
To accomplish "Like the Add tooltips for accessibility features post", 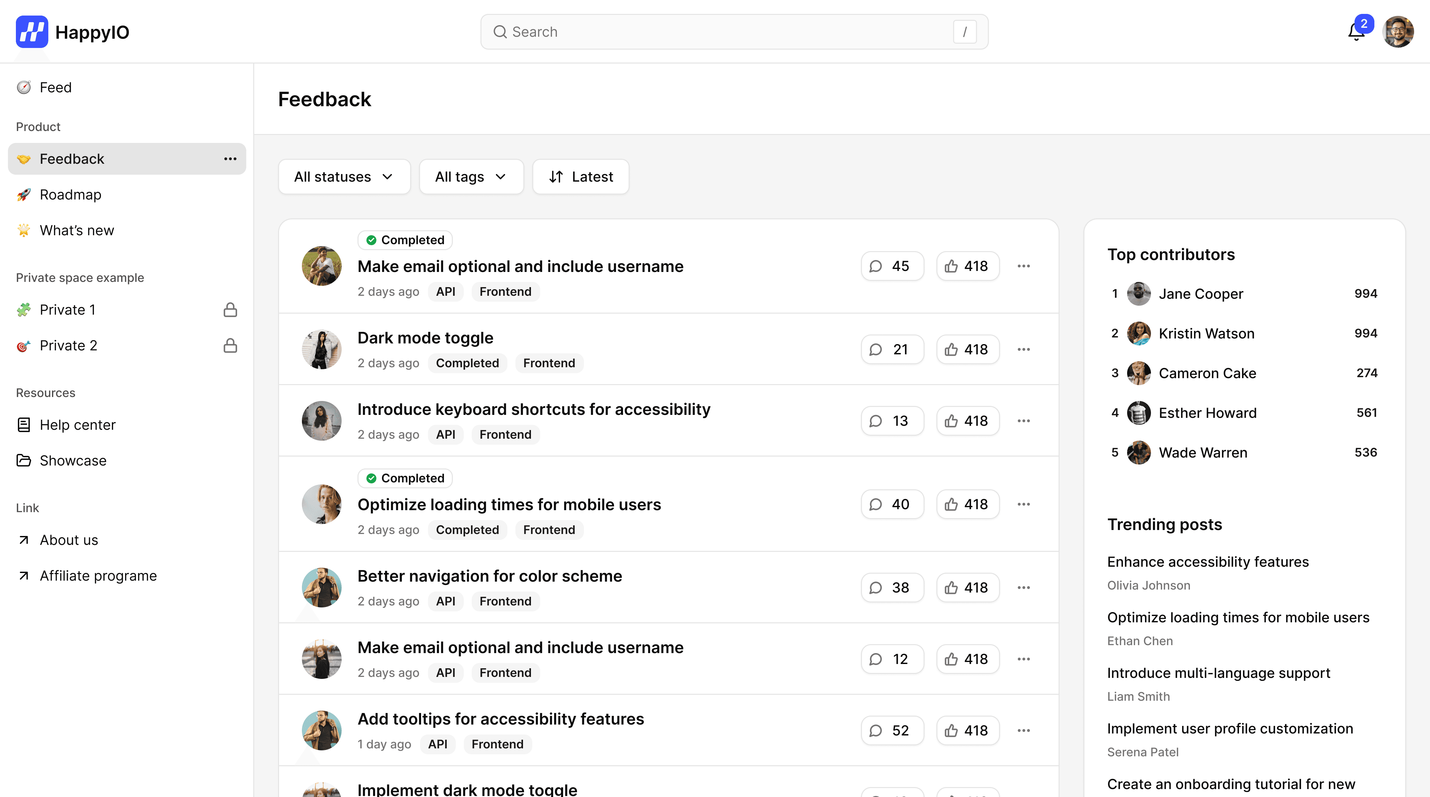I will tap(967, 731).
